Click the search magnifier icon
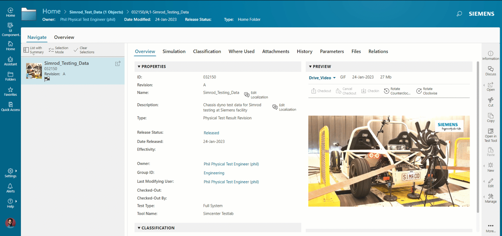 459,14
